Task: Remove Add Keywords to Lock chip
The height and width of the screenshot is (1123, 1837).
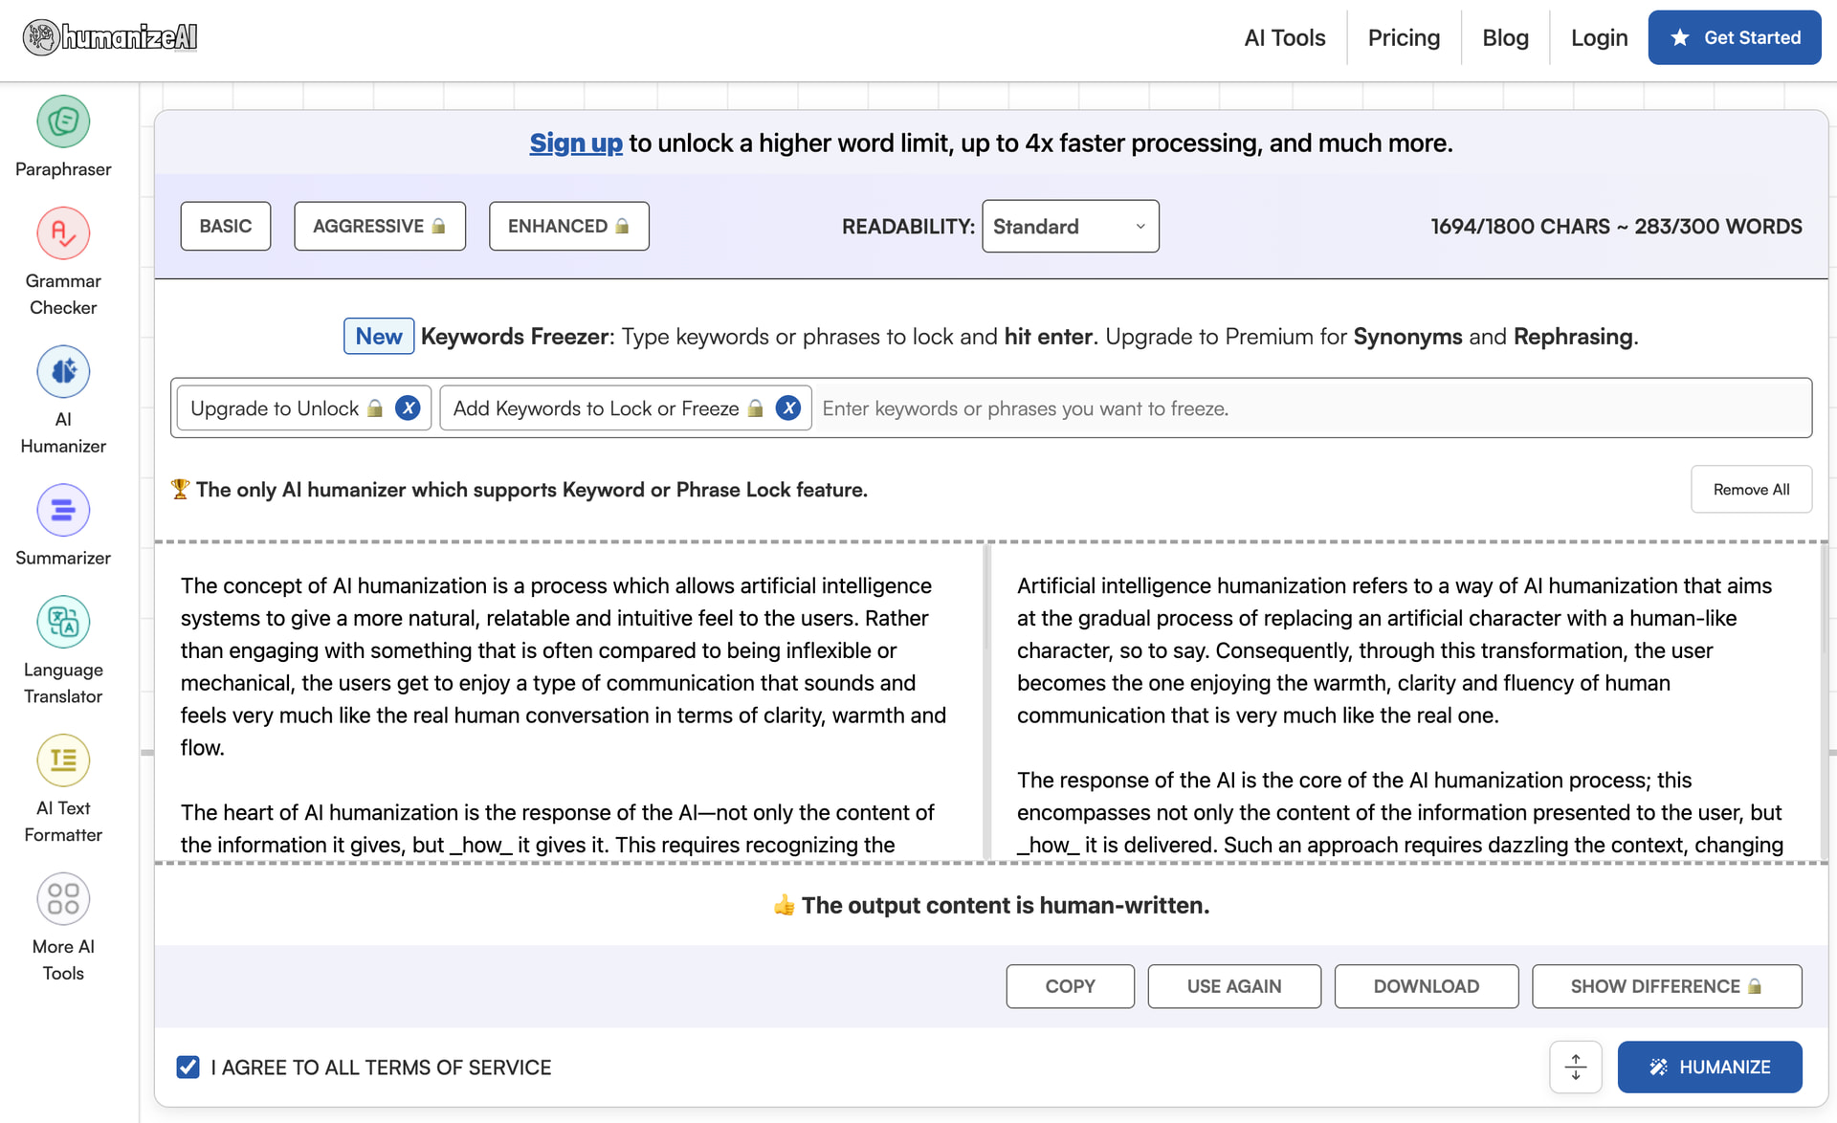Action: 787,408
